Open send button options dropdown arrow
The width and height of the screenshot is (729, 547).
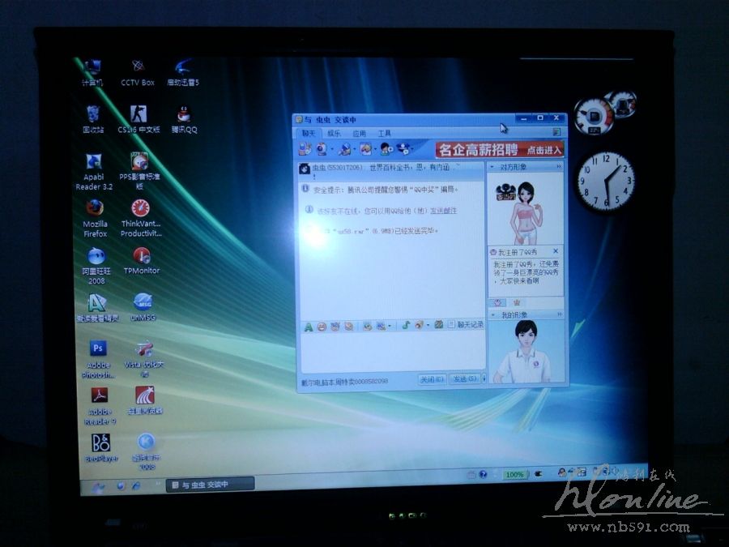point(484,378)
